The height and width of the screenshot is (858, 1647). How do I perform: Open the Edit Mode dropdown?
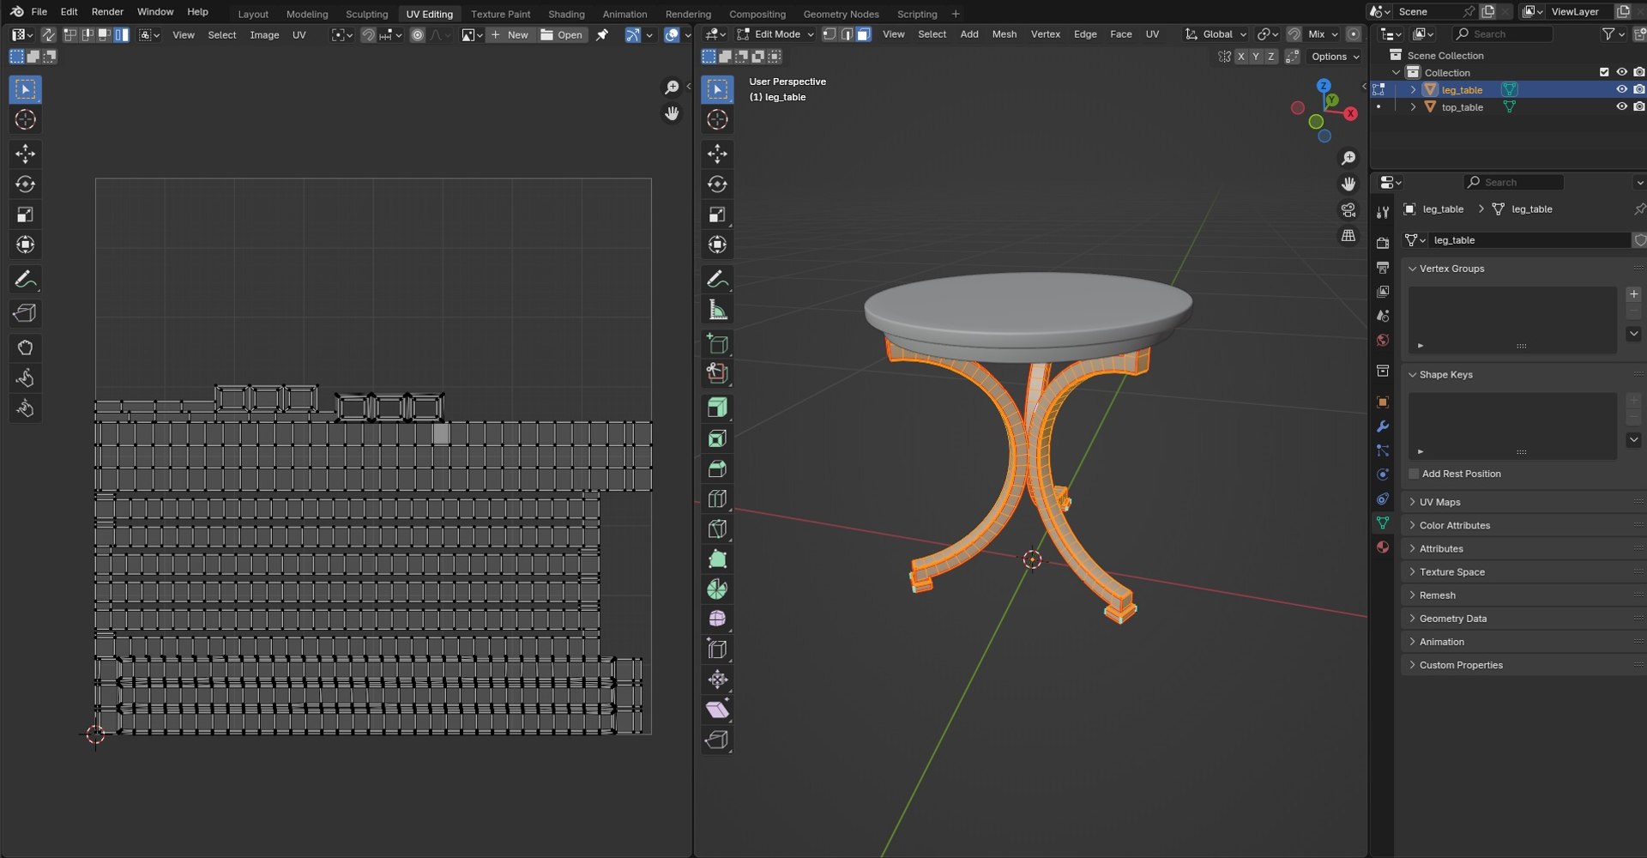click(775, 34)
